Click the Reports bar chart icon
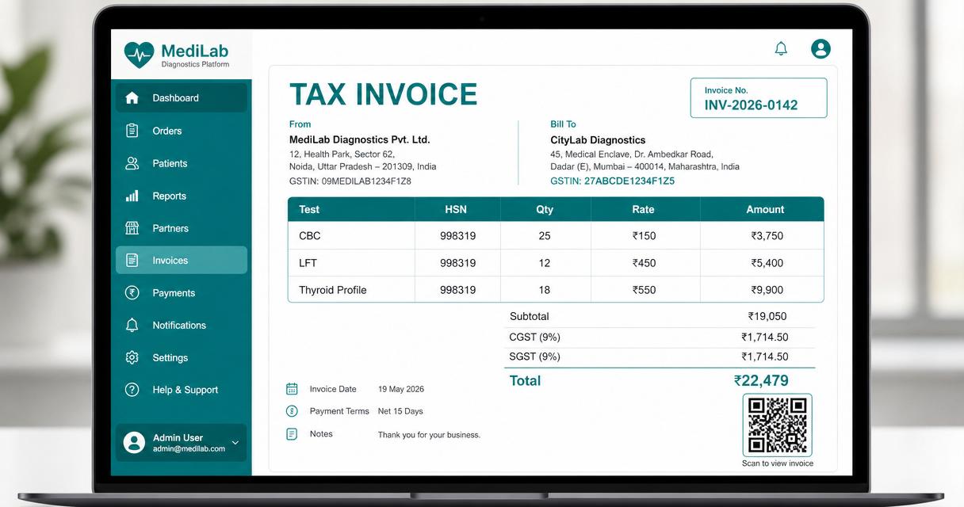The image size is (964, 507). 132,196
